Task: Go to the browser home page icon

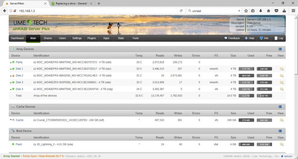Action: coord(268,11)
